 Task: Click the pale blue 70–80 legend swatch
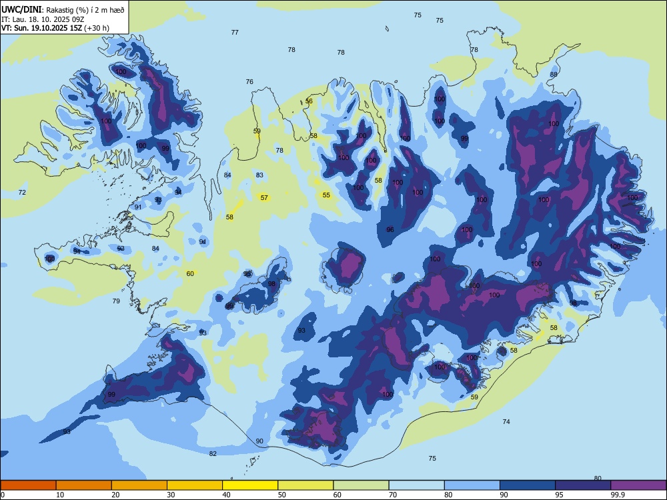coord(416,485)
